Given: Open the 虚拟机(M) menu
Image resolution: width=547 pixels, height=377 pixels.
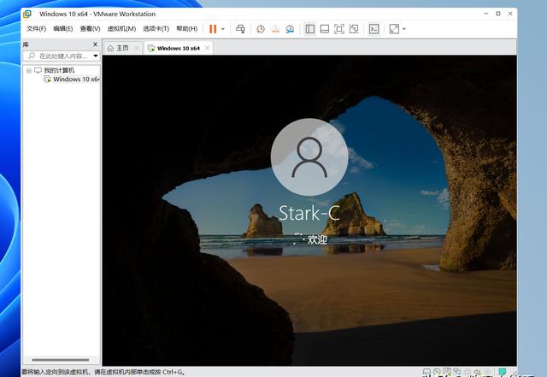Looking at the screenshot, I should (121, 29).
